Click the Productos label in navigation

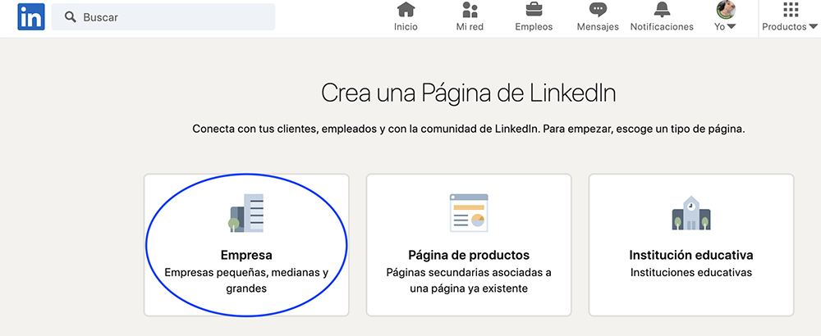[x=784, y=27]
